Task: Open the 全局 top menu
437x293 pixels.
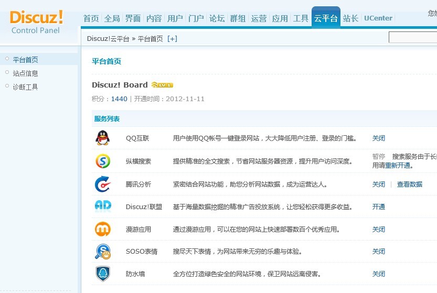Action: tap(112, 18)
